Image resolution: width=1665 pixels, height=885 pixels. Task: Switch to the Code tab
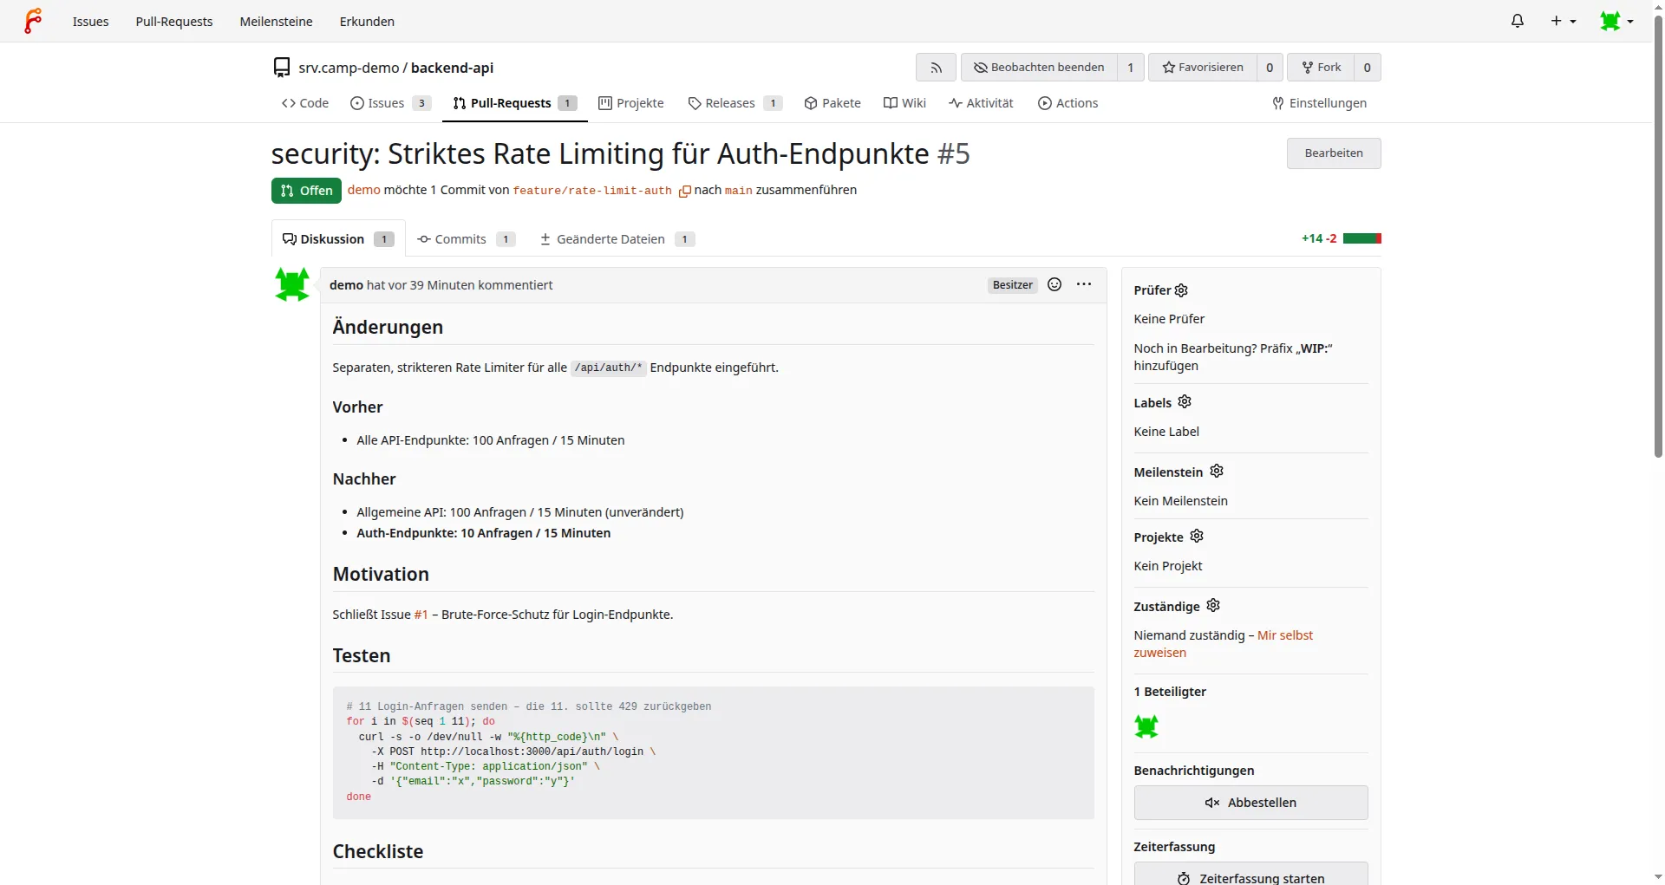click(x=305, y=103)
